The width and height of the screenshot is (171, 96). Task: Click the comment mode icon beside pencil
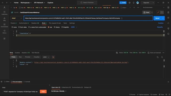click(x=162, y=13)
